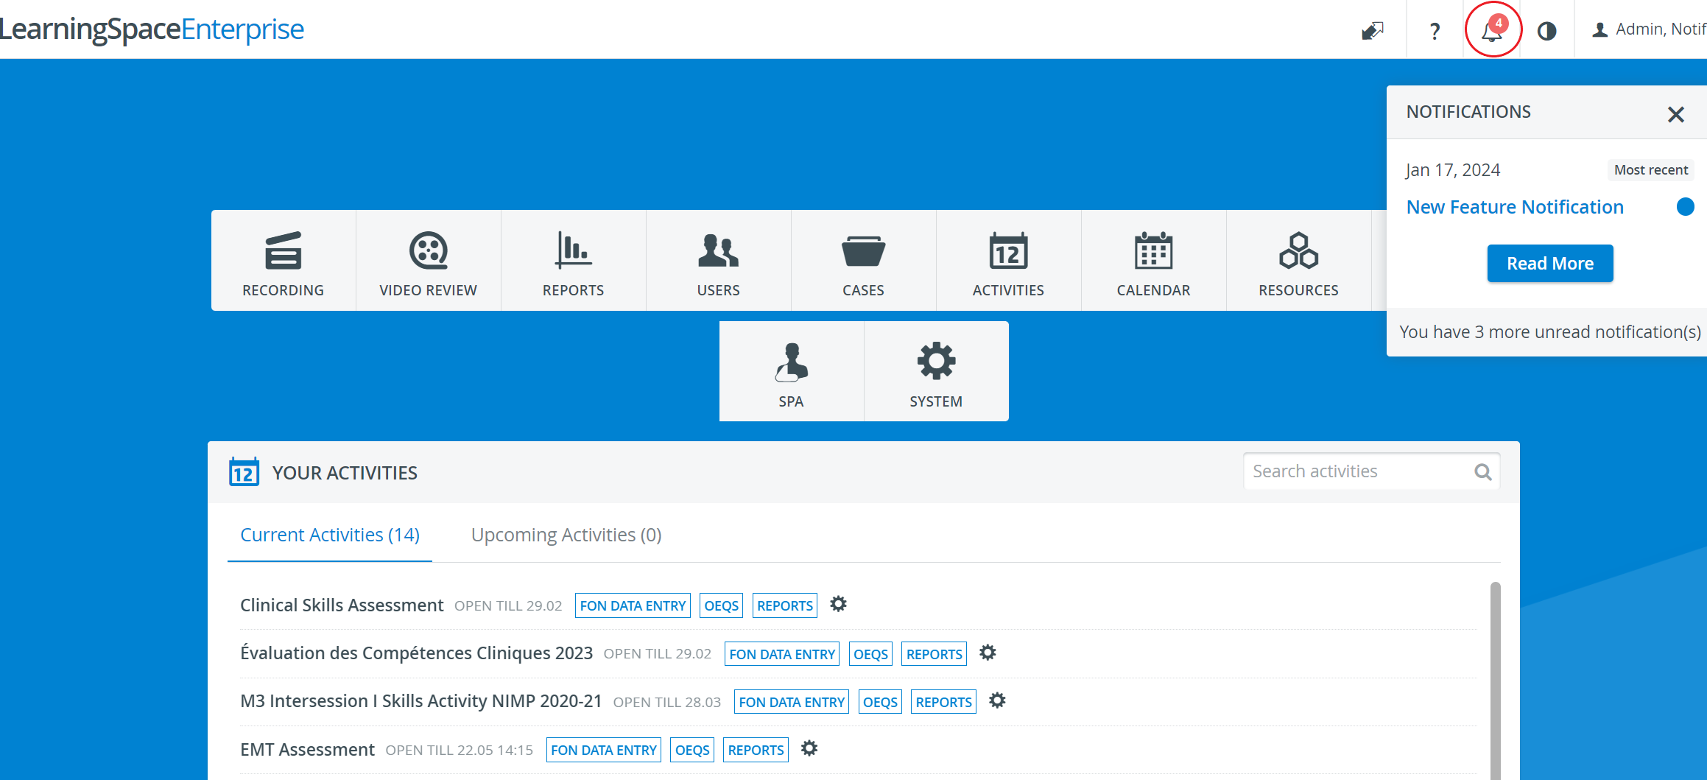Click the notification bell with badge 4
Screen dimensions: 1707x780
(x=1493, y=29)
